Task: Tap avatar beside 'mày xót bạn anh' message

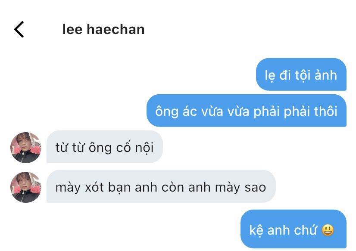Action: pyautogui.click(x=26, y=187)
